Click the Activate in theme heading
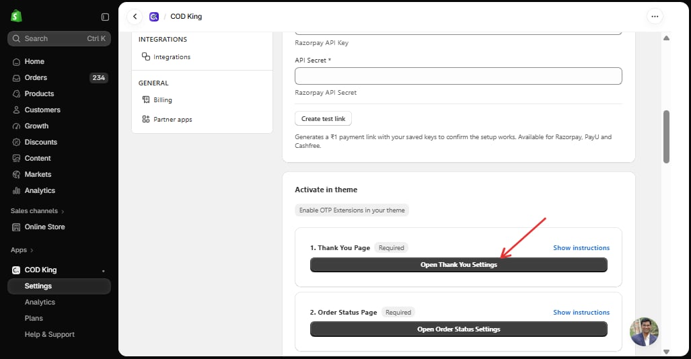The height and width of the screenshot is (359, 691). pos(326,190)
